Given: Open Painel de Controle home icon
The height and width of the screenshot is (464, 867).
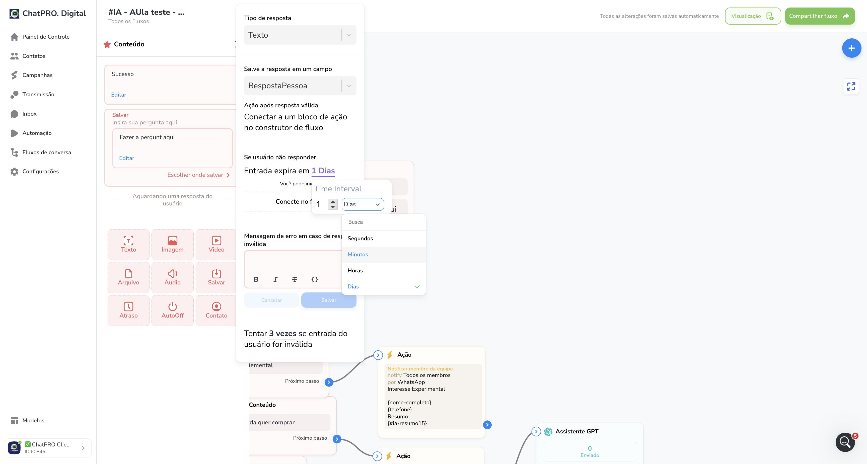Looking at the screenshot, I should [x=14, y=37].
